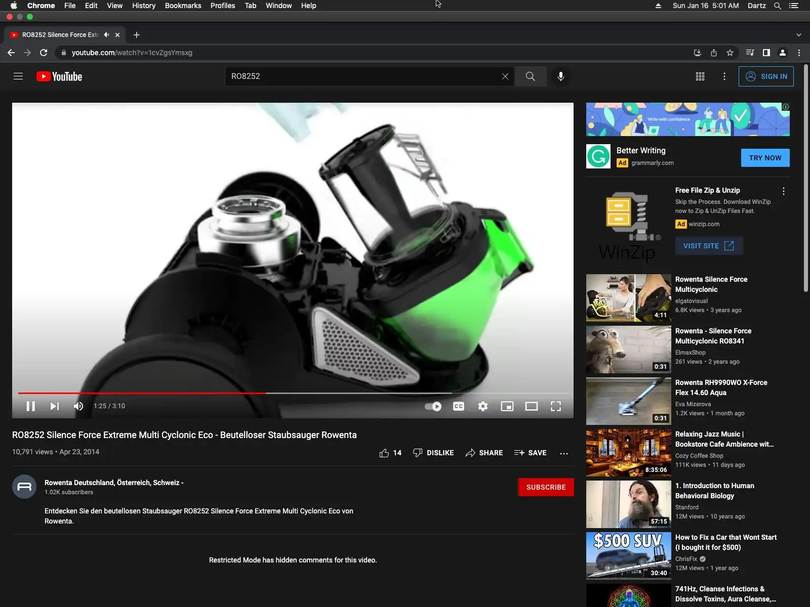The image size is (810, 607).
Task: Open Relaxing Jazz Music video title
Action: point(724,439)
